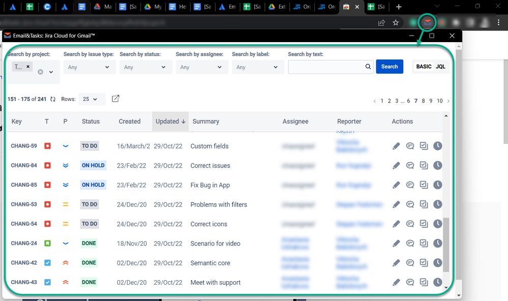Log time via clock icon for CHANG-84
The height and width of the screenshot is (301, 508).
coord(438,165)
